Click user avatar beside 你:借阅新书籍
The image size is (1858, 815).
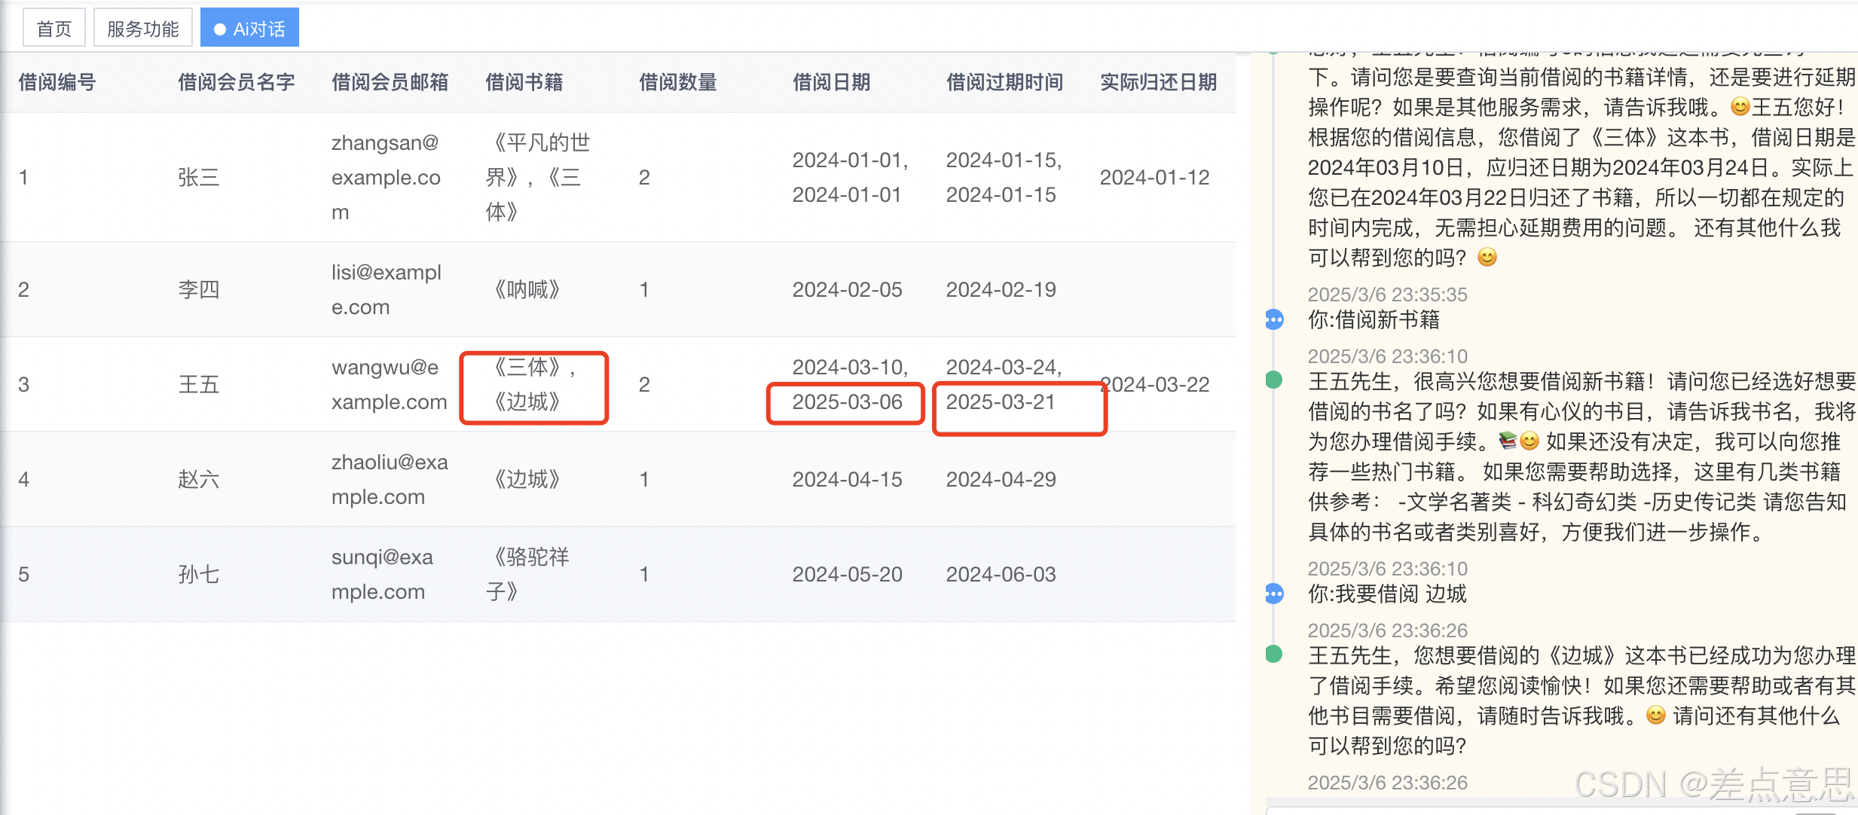click(x=1274, y=320)
